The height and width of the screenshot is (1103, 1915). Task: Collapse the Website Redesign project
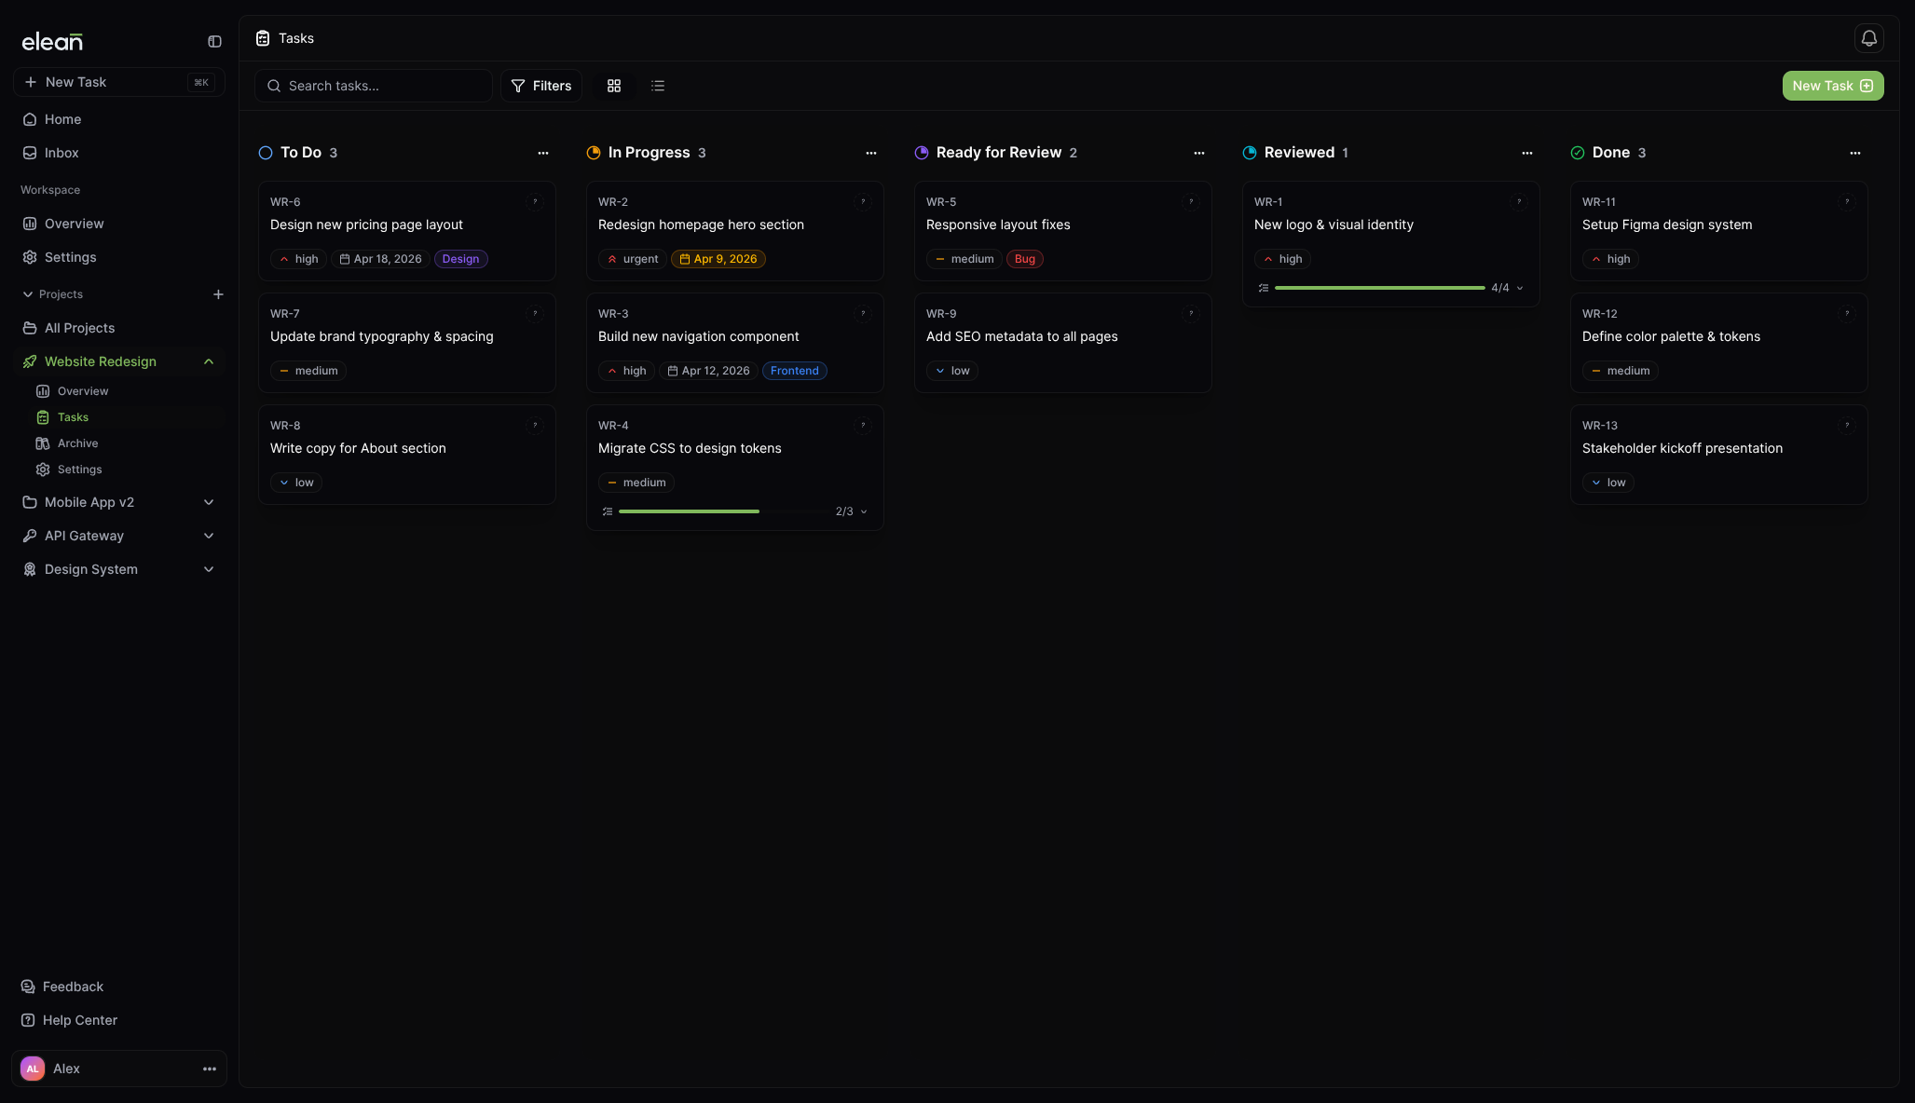pyautogui.click(x=209, y=361)
